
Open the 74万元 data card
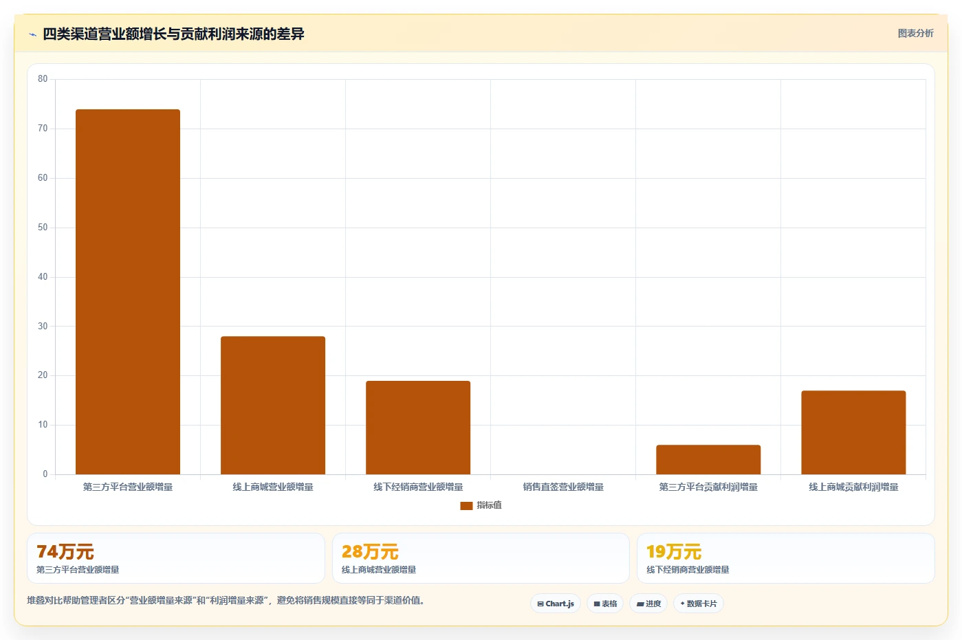point(176,558)
